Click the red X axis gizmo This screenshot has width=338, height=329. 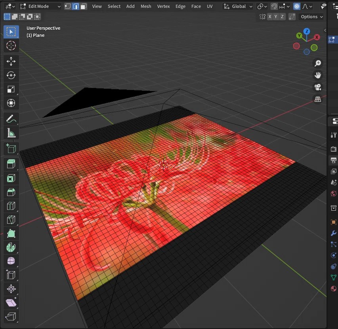point(317,37)
